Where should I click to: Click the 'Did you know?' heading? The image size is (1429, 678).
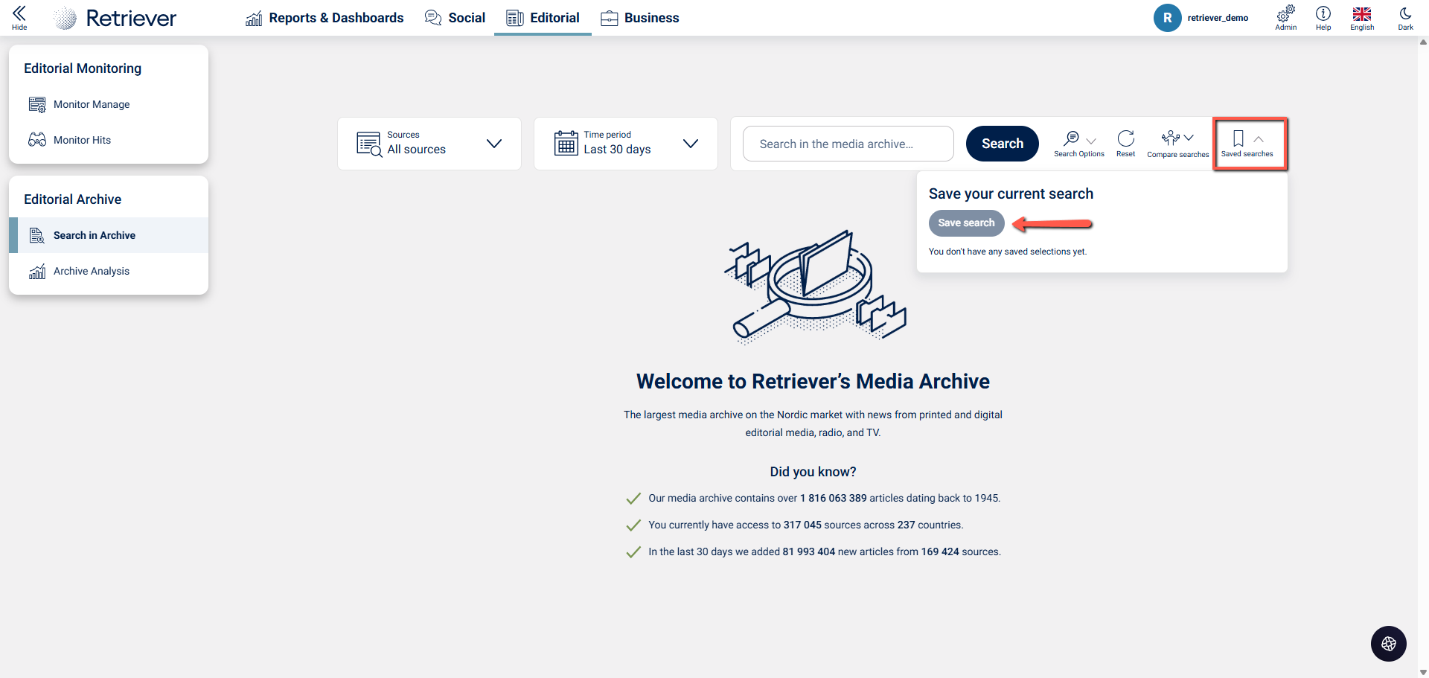click(x=813, y=472)
